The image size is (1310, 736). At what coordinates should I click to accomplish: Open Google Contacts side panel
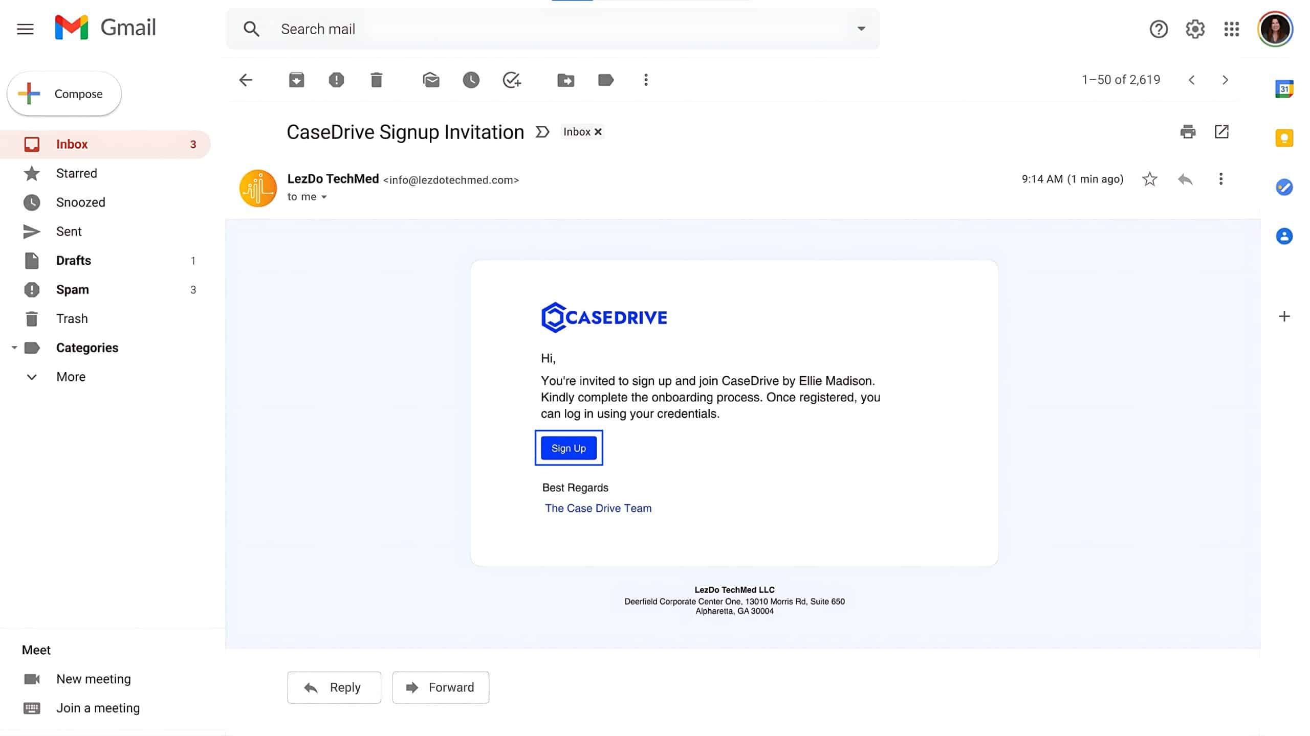tap(1284, 236)
